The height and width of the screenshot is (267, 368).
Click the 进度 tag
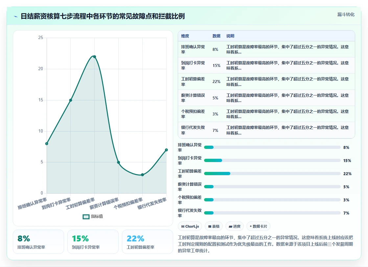point(235,226)
